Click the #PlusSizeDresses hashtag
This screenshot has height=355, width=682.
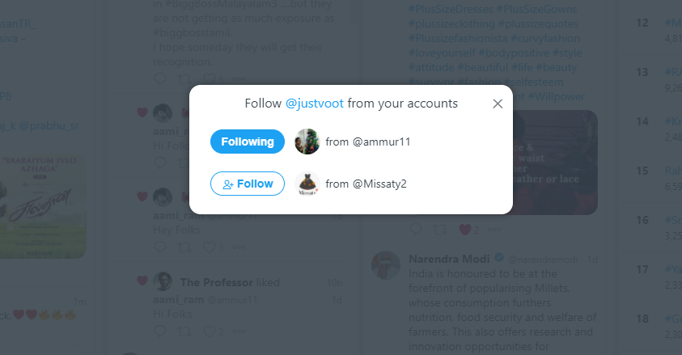(451, 9)
